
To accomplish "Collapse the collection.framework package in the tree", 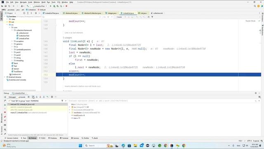I will [x=12, y=30].
